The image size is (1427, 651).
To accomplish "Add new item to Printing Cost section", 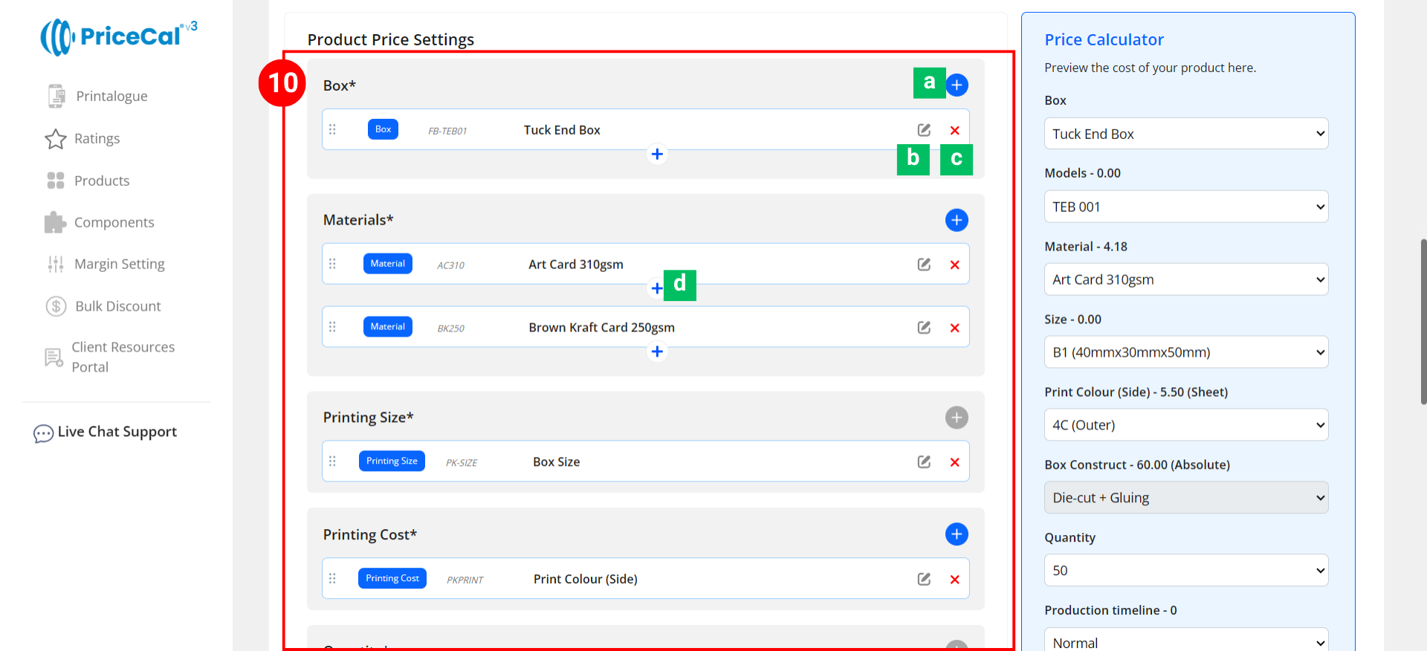I will [x=957, y=534].
